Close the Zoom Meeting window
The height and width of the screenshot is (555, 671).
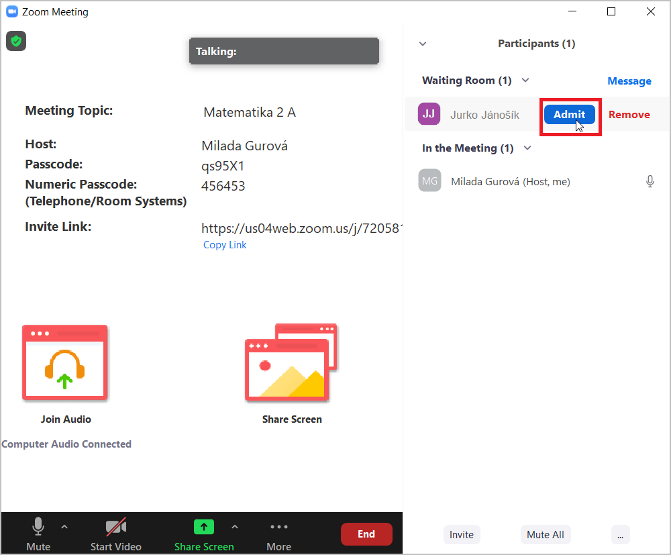650,11
